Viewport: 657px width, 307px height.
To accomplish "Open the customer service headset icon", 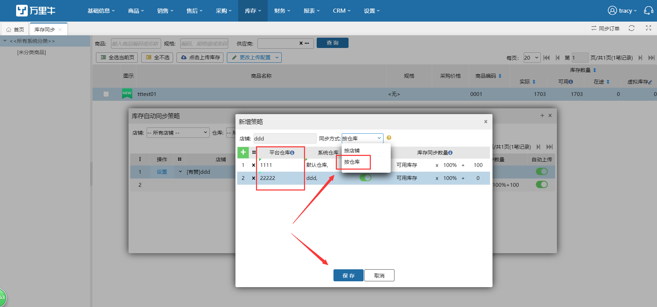I will (x=648, y=11).
